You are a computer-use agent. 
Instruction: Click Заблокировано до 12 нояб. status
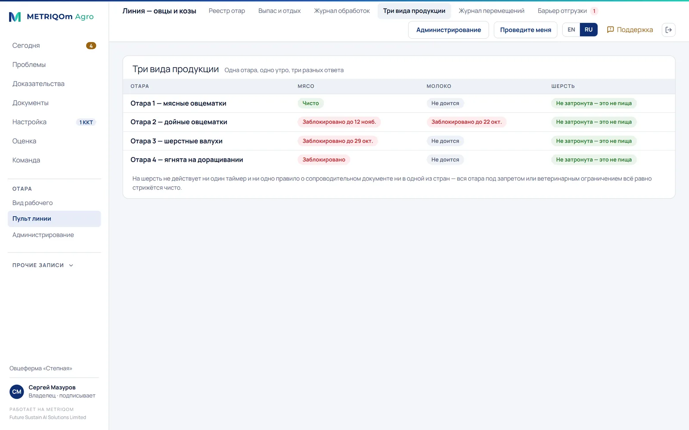click(339, 122)
